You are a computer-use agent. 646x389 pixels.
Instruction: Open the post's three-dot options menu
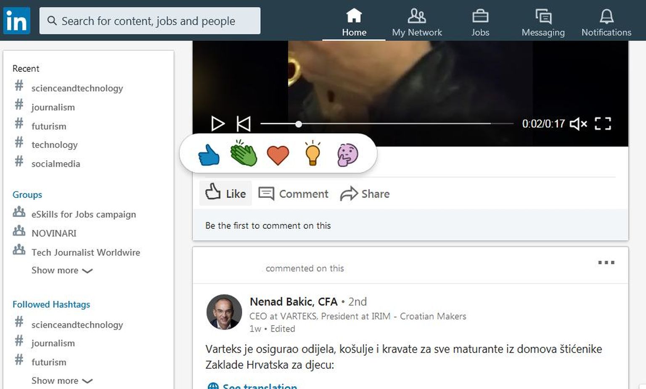click(x=606, y=263)
